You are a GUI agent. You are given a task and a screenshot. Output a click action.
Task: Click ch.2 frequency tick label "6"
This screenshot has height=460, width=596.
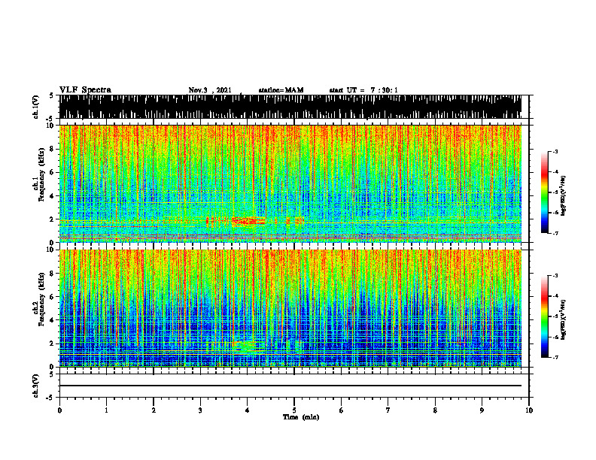[53, 297]
